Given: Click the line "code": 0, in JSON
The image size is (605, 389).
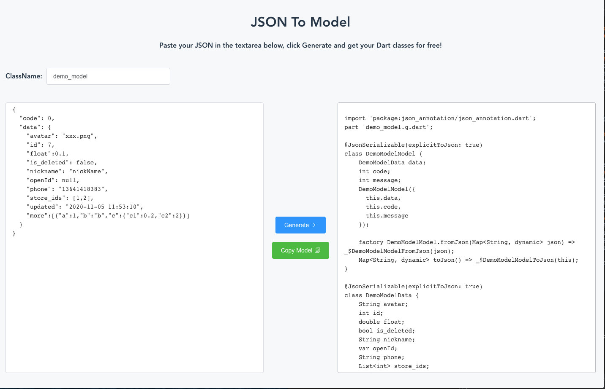Looking at the screenshot, I should tap(37, 118).
